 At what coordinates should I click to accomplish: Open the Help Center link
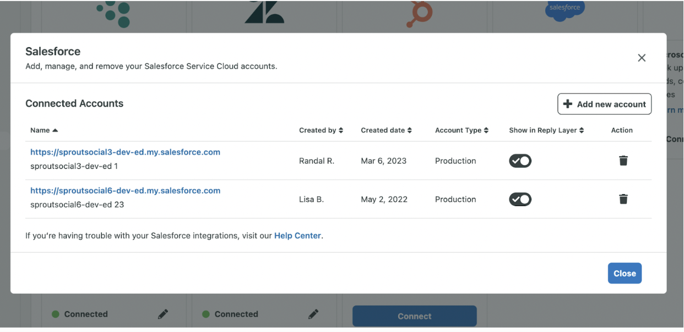tap(297, 235)
